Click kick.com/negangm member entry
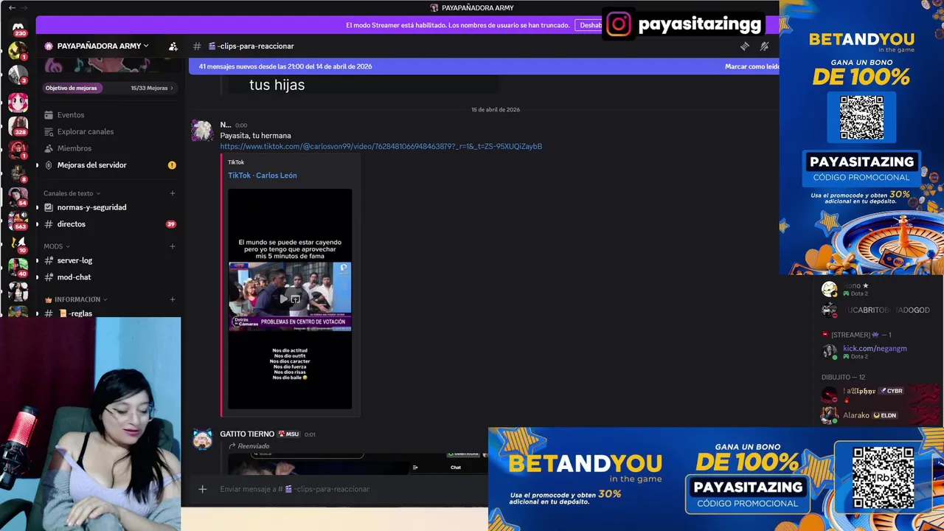The image size is (944, 531). pos(875,352)
